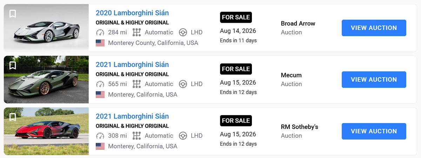
Task: Click the steering wheel icon in the 308 mi listing
Action: (183, 136)
